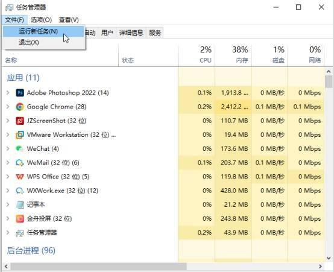
Task: Expand the VMware Workstation process entry
Action: (x=8, y=134)
